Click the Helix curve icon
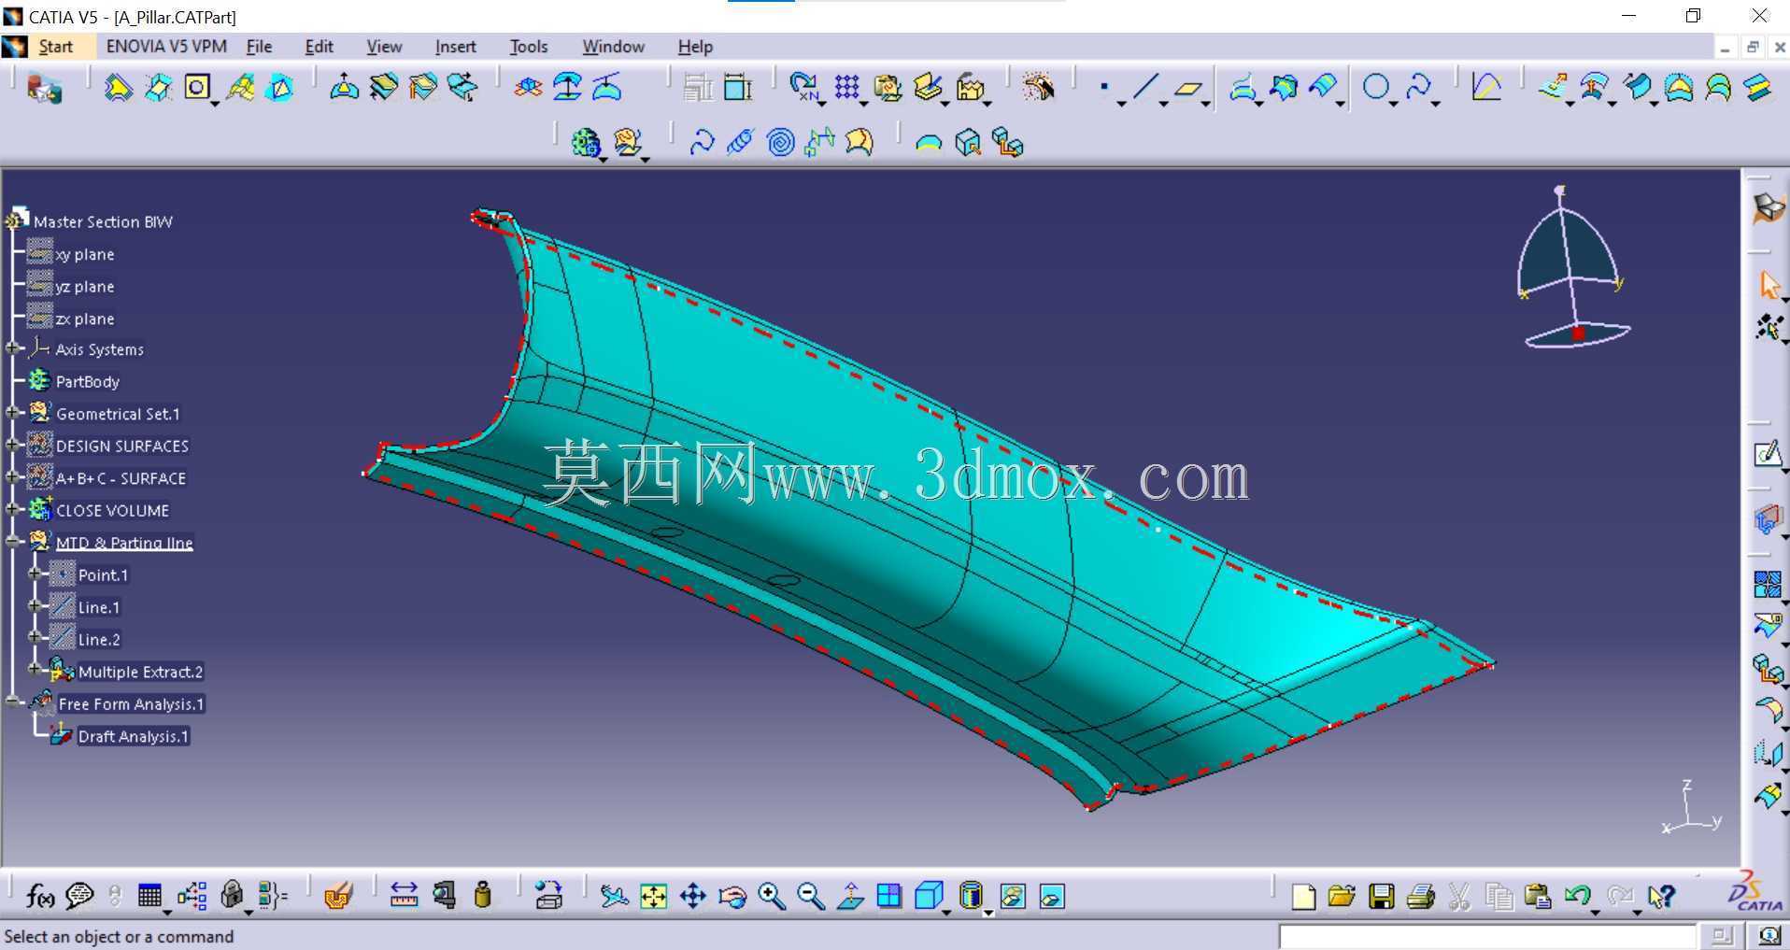This screenshot has width=1790, height=950. click(740, 142)
